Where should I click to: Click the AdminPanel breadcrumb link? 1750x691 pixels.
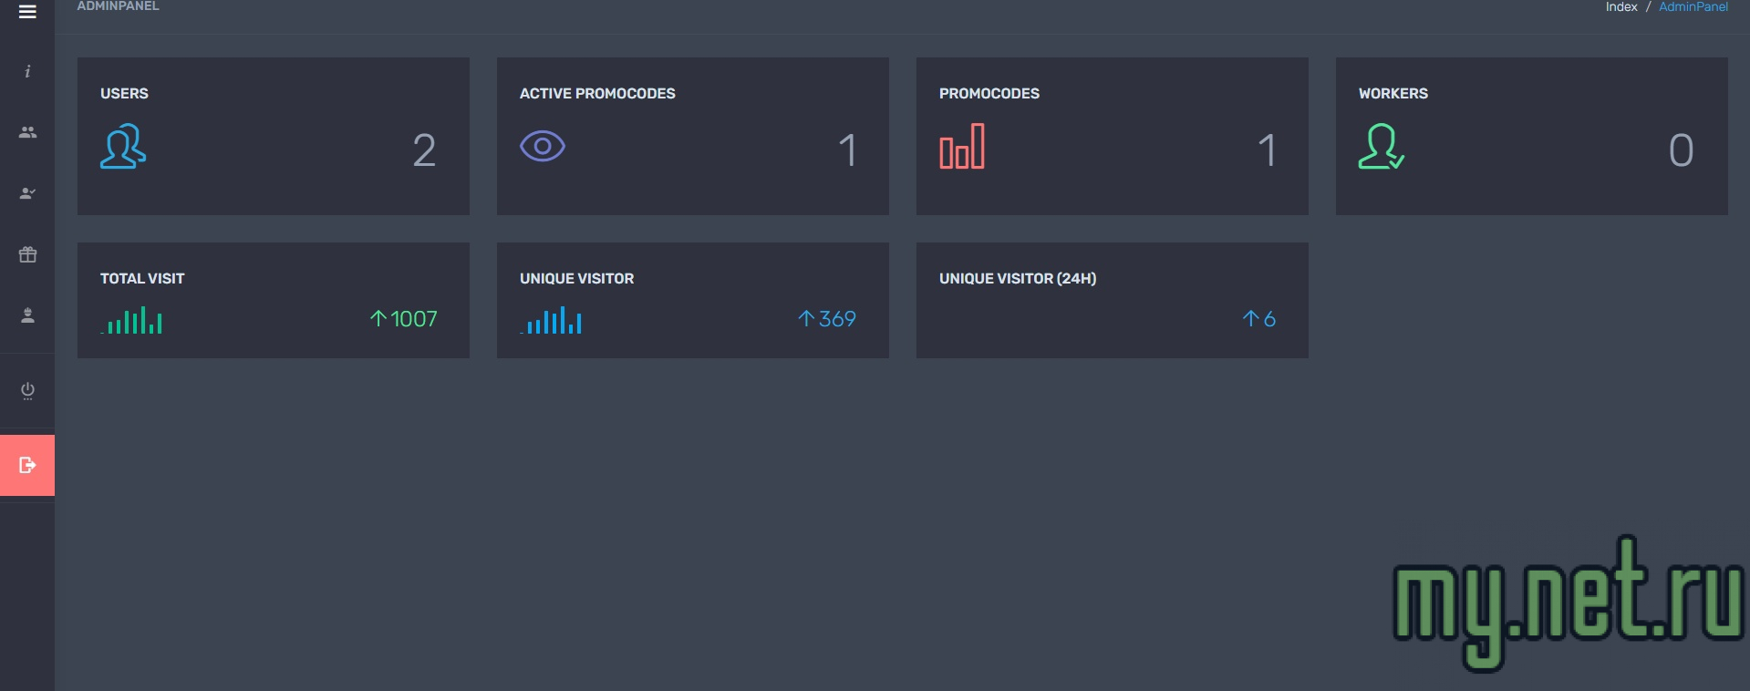[x=1693, y=7]
